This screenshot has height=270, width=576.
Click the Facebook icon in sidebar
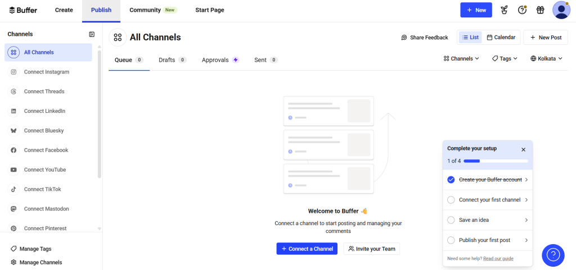13,150
